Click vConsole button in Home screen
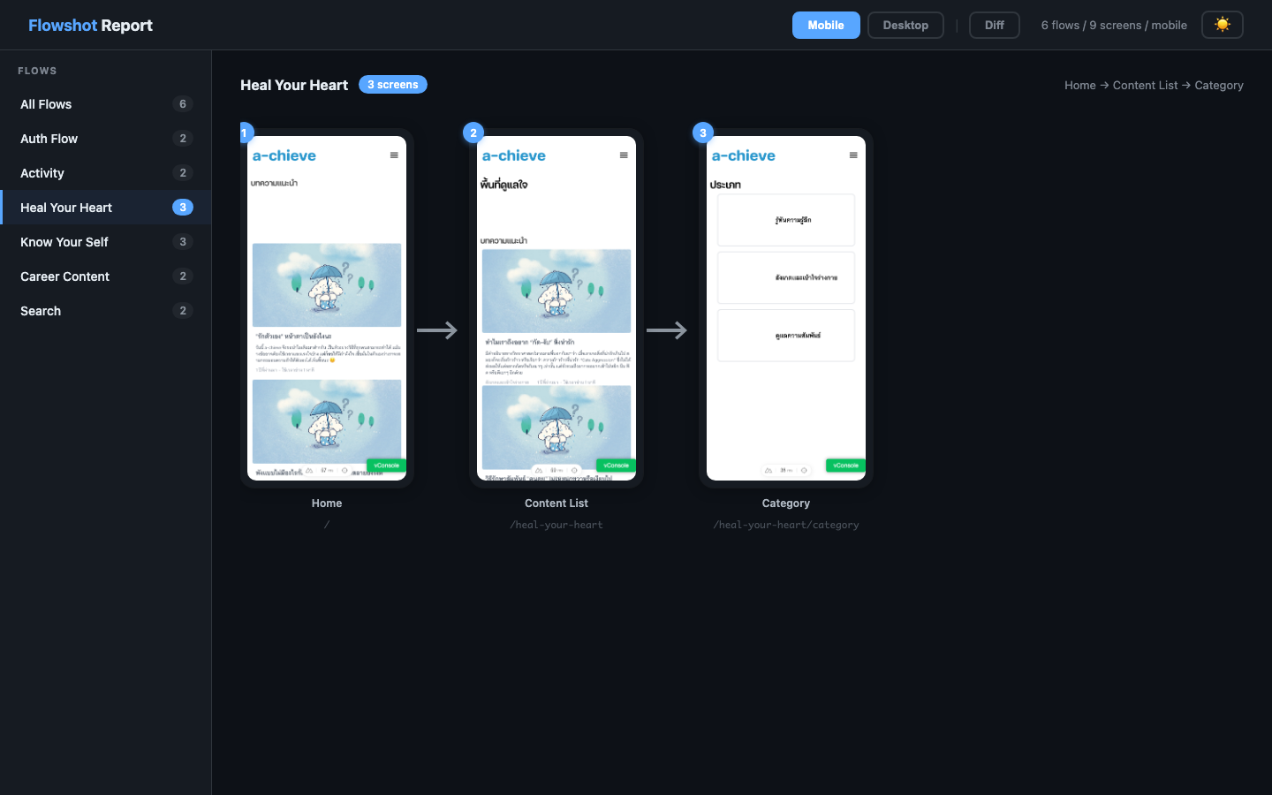 pos(387,465)
